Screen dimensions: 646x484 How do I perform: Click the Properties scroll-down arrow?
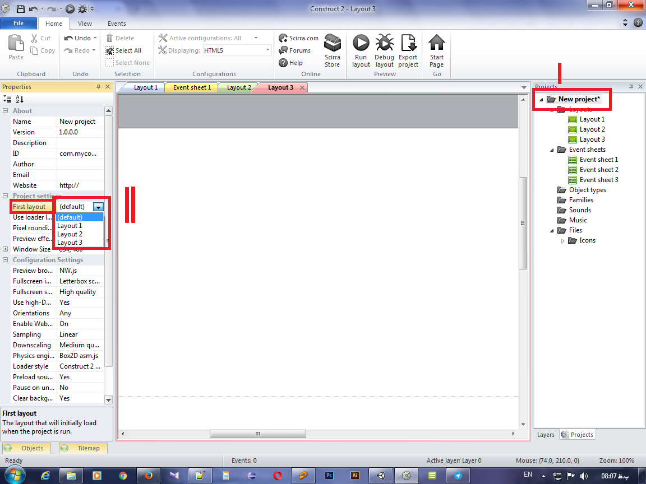point(108,399)
